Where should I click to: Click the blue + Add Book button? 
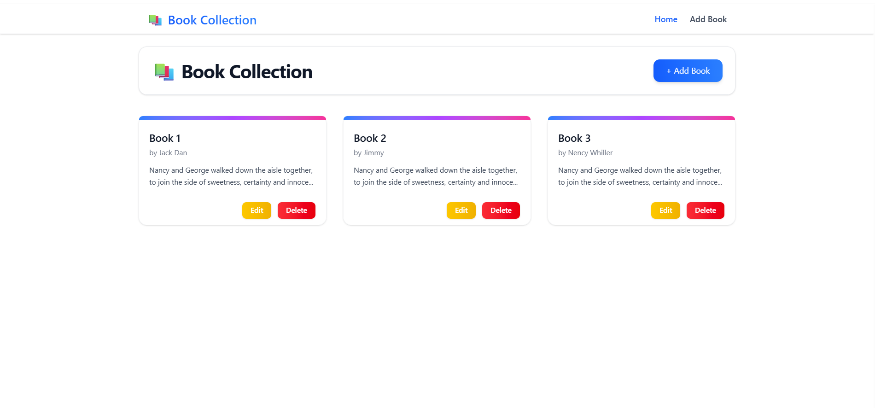click(688, 70)
